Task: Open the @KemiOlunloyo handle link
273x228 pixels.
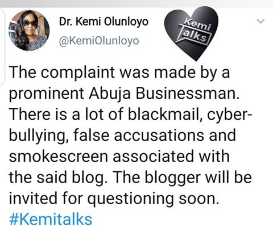Action: [99, 41]
